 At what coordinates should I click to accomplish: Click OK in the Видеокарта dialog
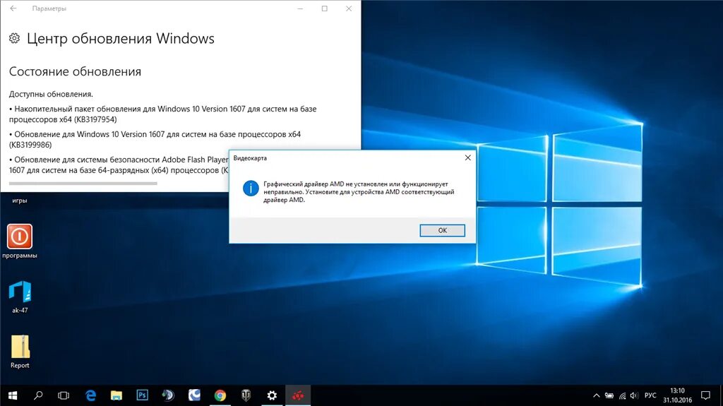pyautogui.click(x=442, y=230)
